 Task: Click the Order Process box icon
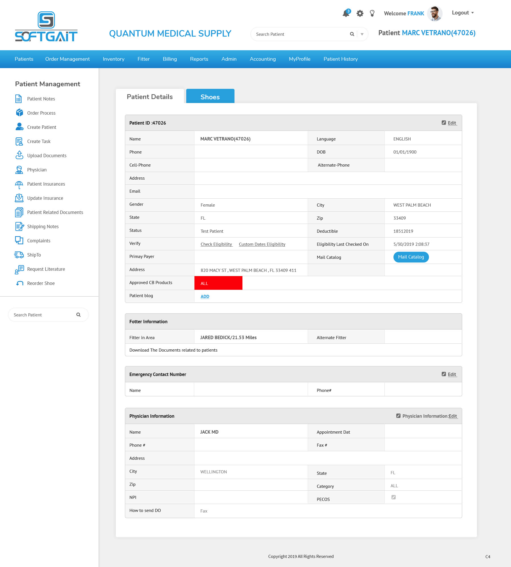[19, 113]
